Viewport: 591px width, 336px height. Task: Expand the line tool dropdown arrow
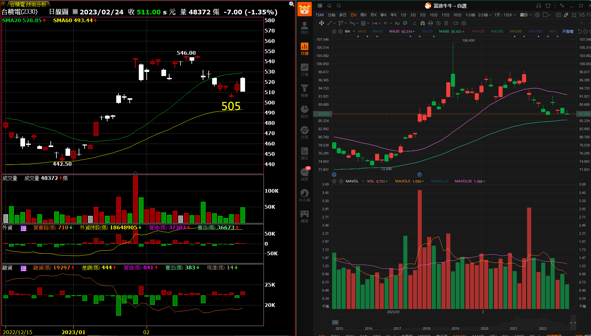335,23
